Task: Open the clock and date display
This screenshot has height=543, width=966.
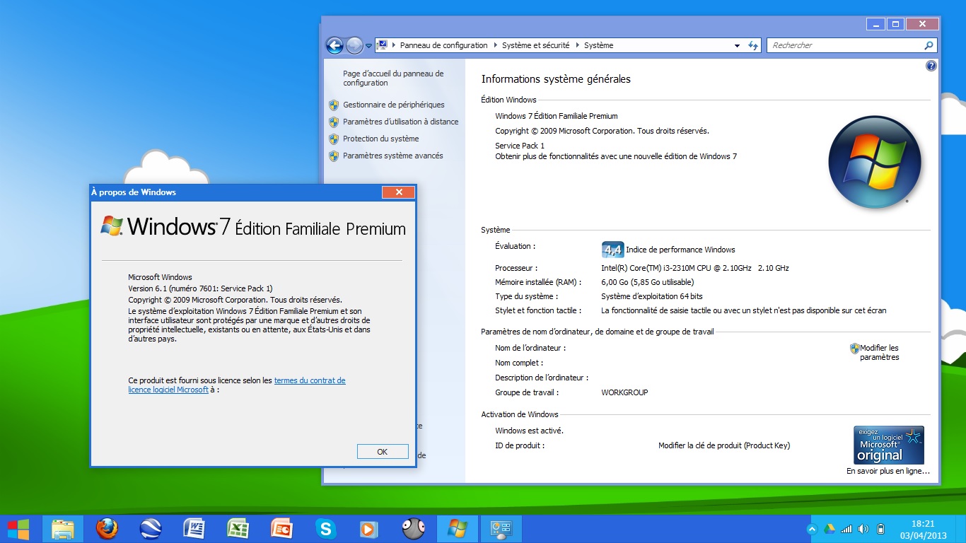Action: [923, 529]
